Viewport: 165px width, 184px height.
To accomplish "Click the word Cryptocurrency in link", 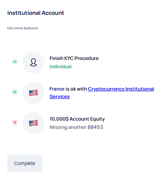I will [106, 89].
